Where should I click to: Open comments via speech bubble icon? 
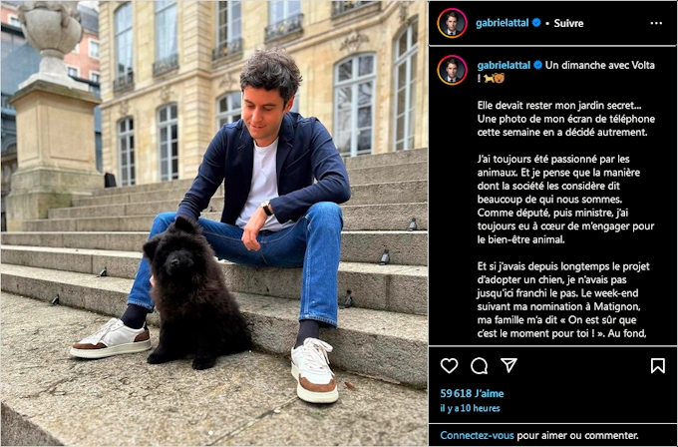tap(480, 365)
